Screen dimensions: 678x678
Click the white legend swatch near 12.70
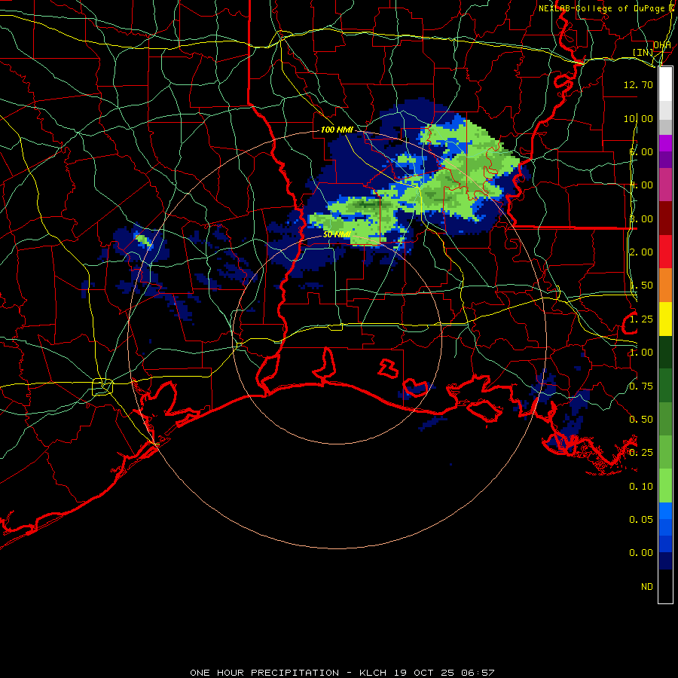(665, 84)
